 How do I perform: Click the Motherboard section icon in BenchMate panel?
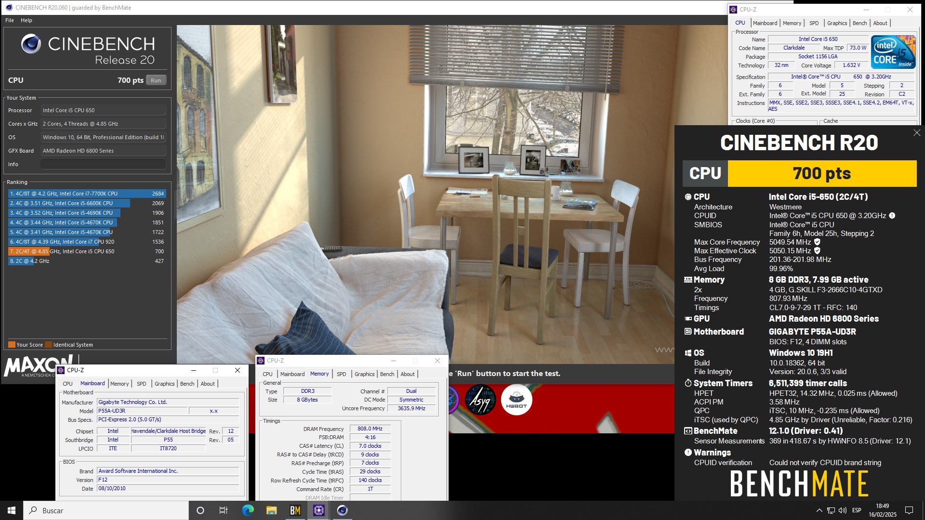tap(688, 332)
